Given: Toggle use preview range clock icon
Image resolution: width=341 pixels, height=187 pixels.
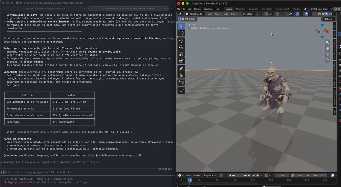Looking at the screenshot, I should click(x=292, y=175).
